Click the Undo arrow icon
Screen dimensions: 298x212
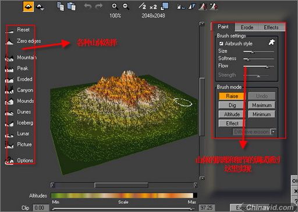click(x=88, y=6)
